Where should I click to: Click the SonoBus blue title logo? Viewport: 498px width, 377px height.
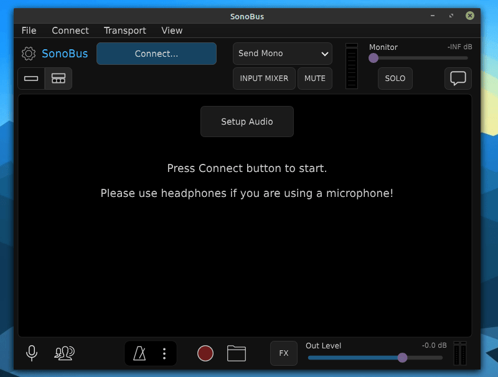(65, 54)
